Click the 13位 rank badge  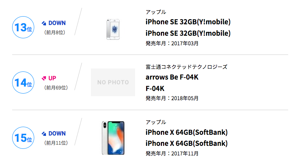pyautogui.click(x=23, y=27)
